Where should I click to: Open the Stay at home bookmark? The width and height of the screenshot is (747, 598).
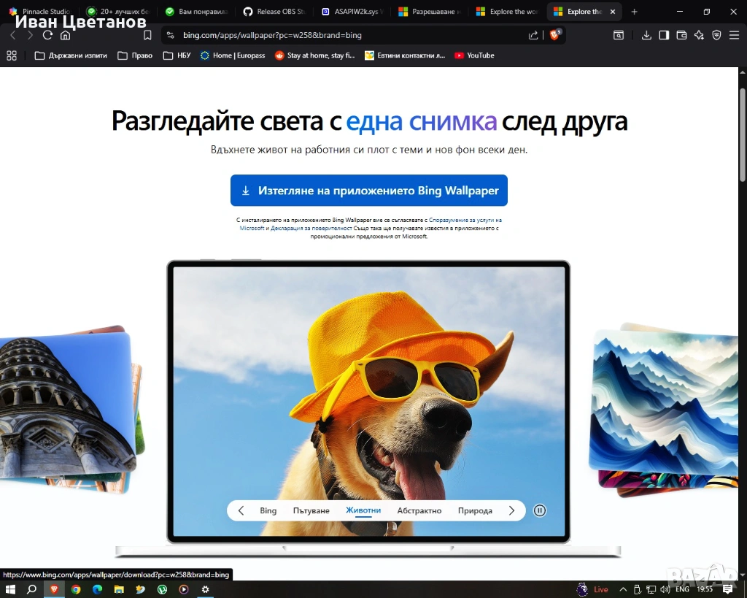(x=315, y=55)
